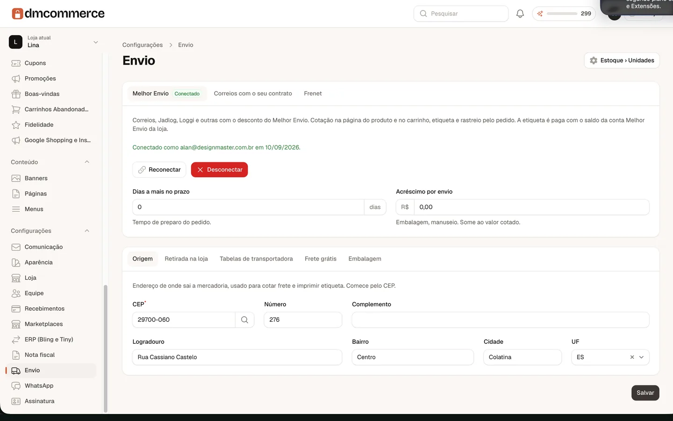Click the Carrinhos Abandonados cart icon
673x421 pixels.
point(16,109)
